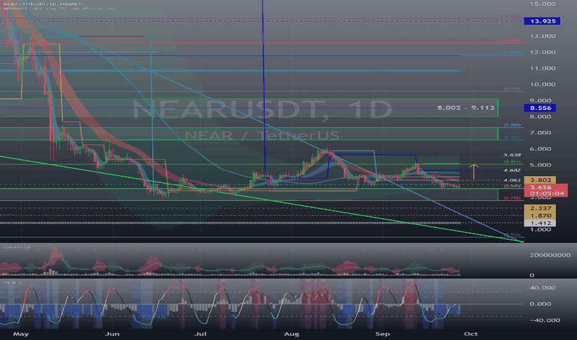Viewport: 577px width, 340px height.
Task: Click the red (12.579) level label
Action: [x=511, y=40]
